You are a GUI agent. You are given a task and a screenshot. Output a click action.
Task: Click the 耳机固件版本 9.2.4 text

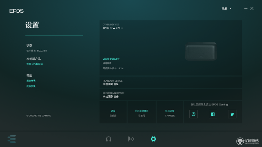(x=113, y=68)
